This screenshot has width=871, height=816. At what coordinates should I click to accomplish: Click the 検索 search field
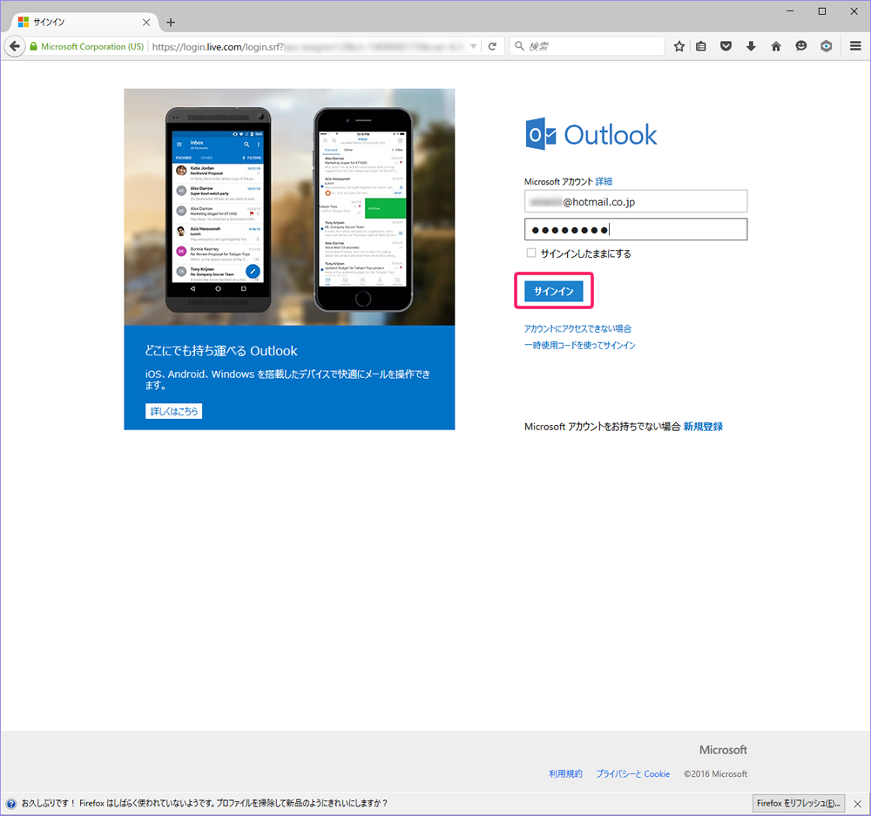(x=586, y=46)
